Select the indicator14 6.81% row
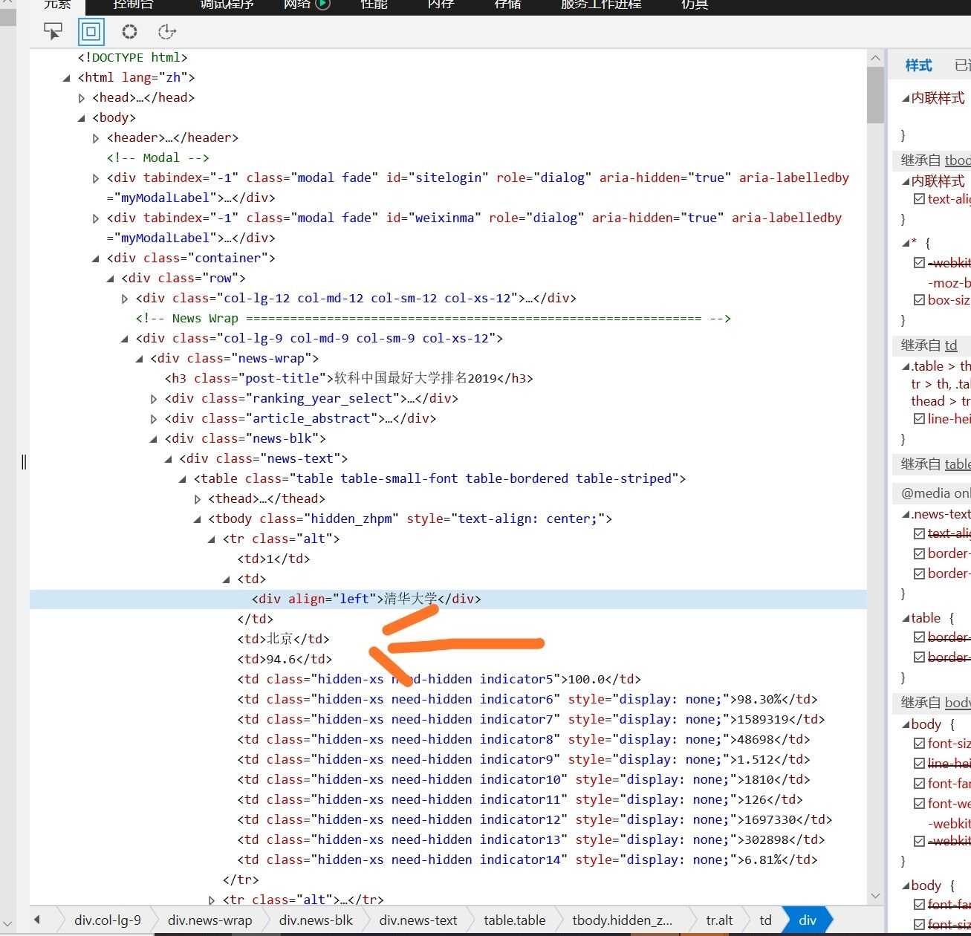This screenshot has width=971, height=936. point(527,859)
